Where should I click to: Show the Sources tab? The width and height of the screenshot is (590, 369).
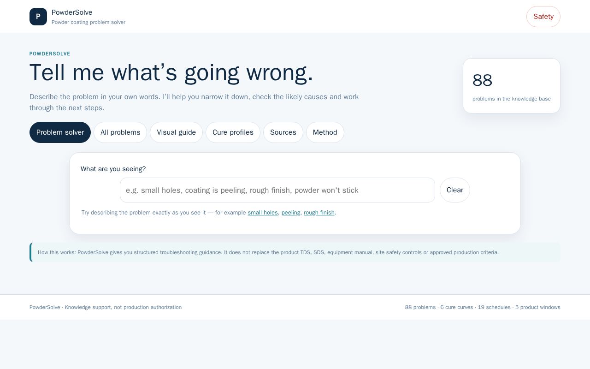(x=283, y=132)
